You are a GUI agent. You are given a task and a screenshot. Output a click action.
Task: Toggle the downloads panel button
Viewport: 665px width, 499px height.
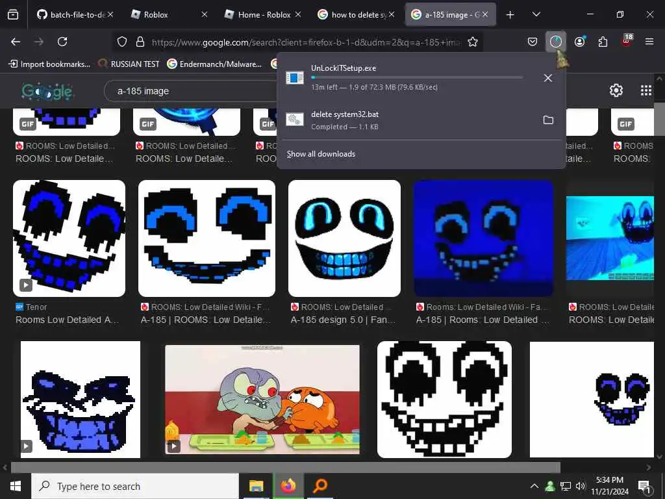click(x=556, y=42)
